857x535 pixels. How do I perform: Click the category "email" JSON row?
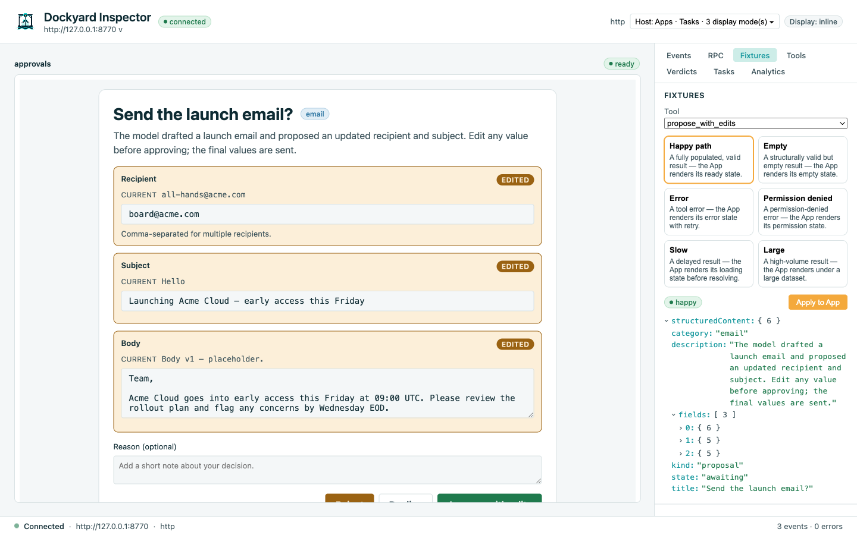pyautogui.click(x=709, y=333)
